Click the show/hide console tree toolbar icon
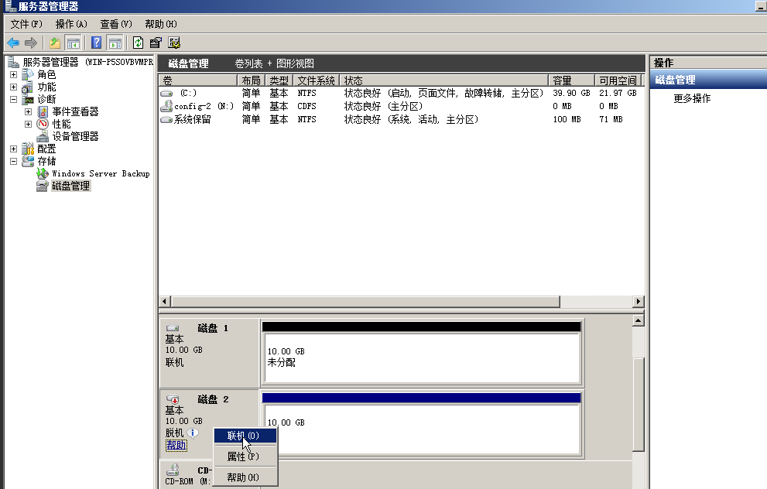Image resolution: width=767 pixels, height=489 pixels. (72, 42)
